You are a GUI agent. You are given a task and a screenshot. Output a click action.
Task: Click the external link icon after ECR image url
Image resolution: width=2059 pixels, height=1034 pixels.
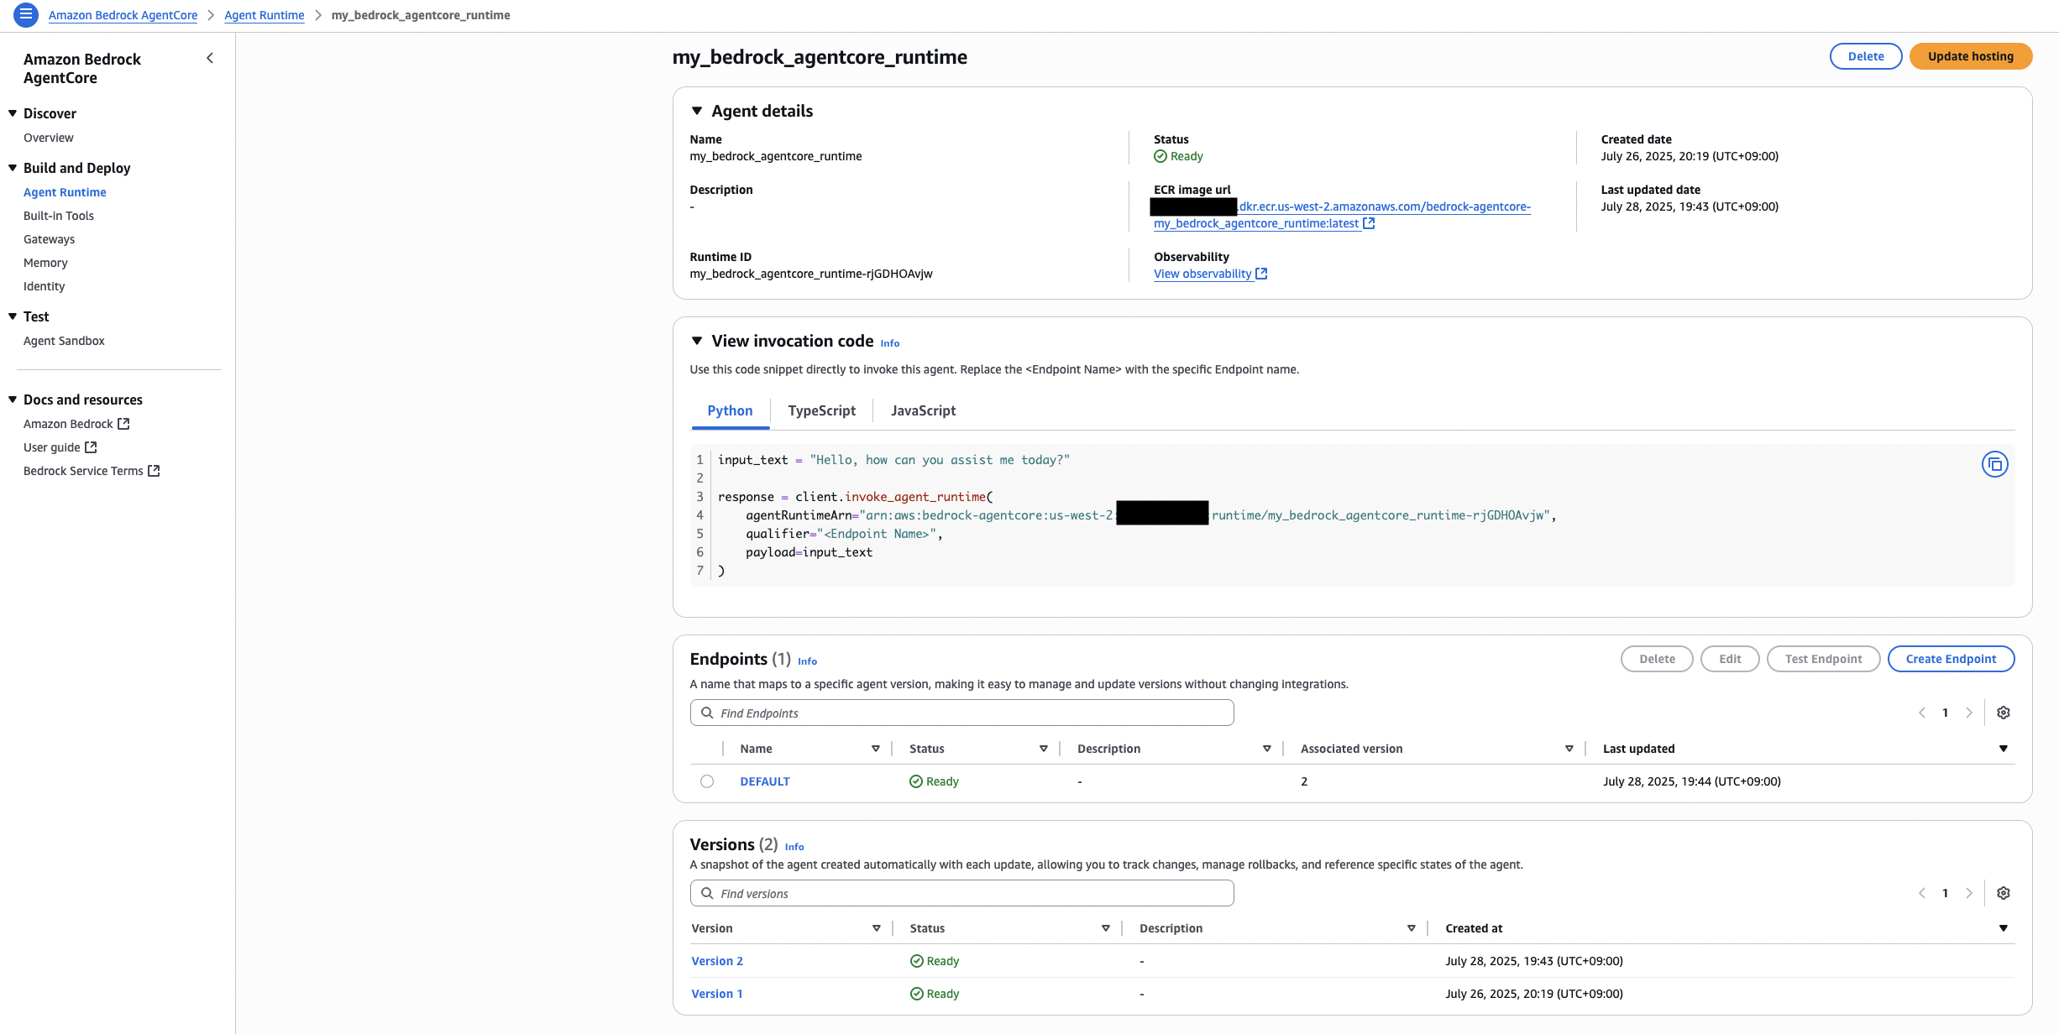tap(1369, 223)
